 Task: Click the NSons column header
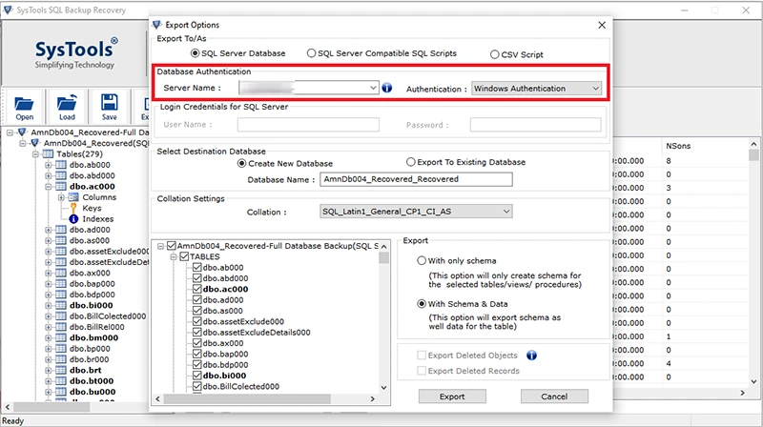coord(678,146)
